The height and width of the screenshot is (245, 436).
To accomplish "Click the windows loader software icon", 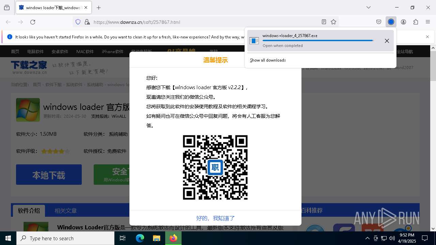I will click(28, 110).
